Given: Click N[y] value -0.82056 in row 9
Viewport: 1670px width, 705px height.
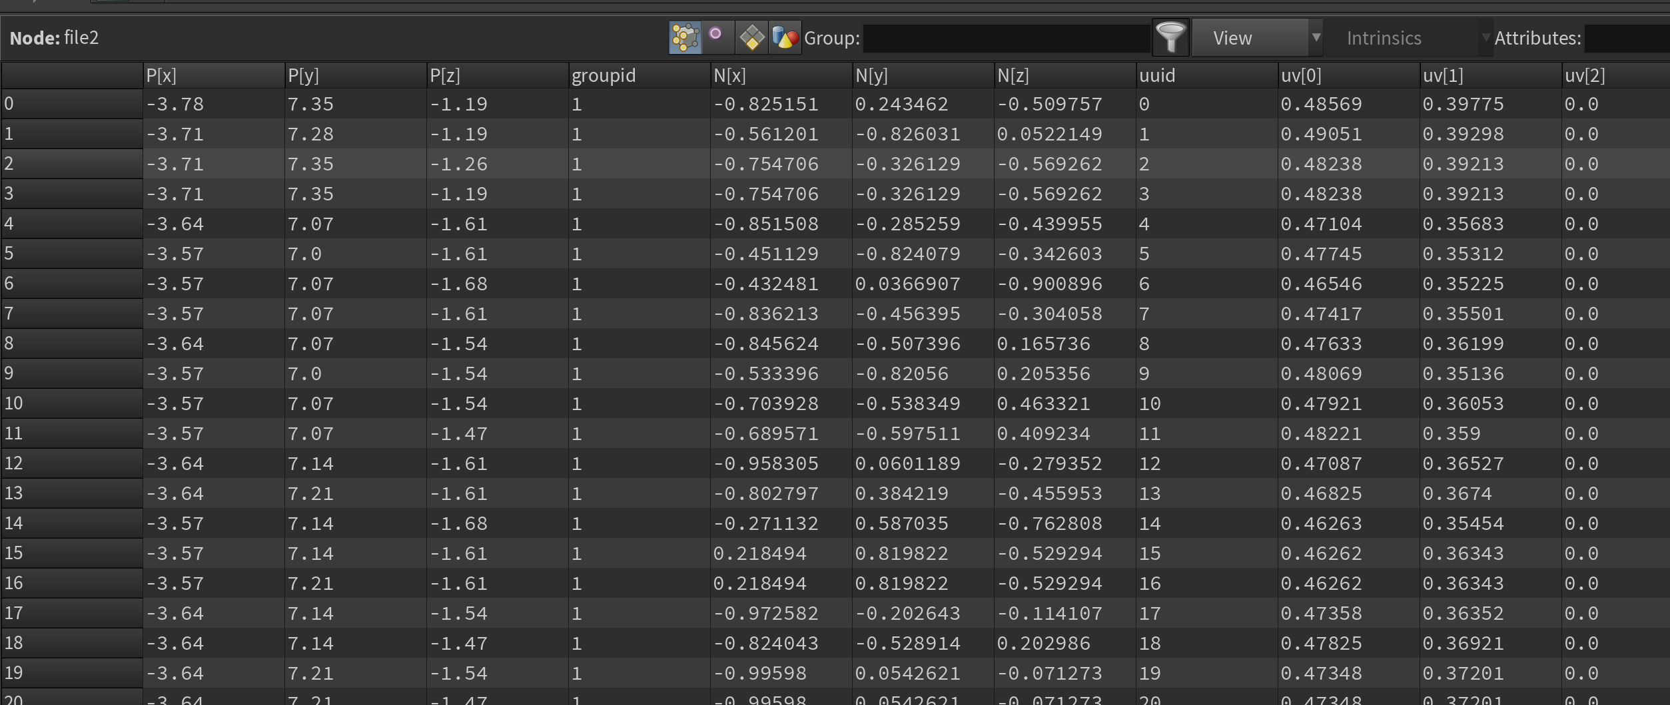Looking at the screenshot, I should coord(902,374).
